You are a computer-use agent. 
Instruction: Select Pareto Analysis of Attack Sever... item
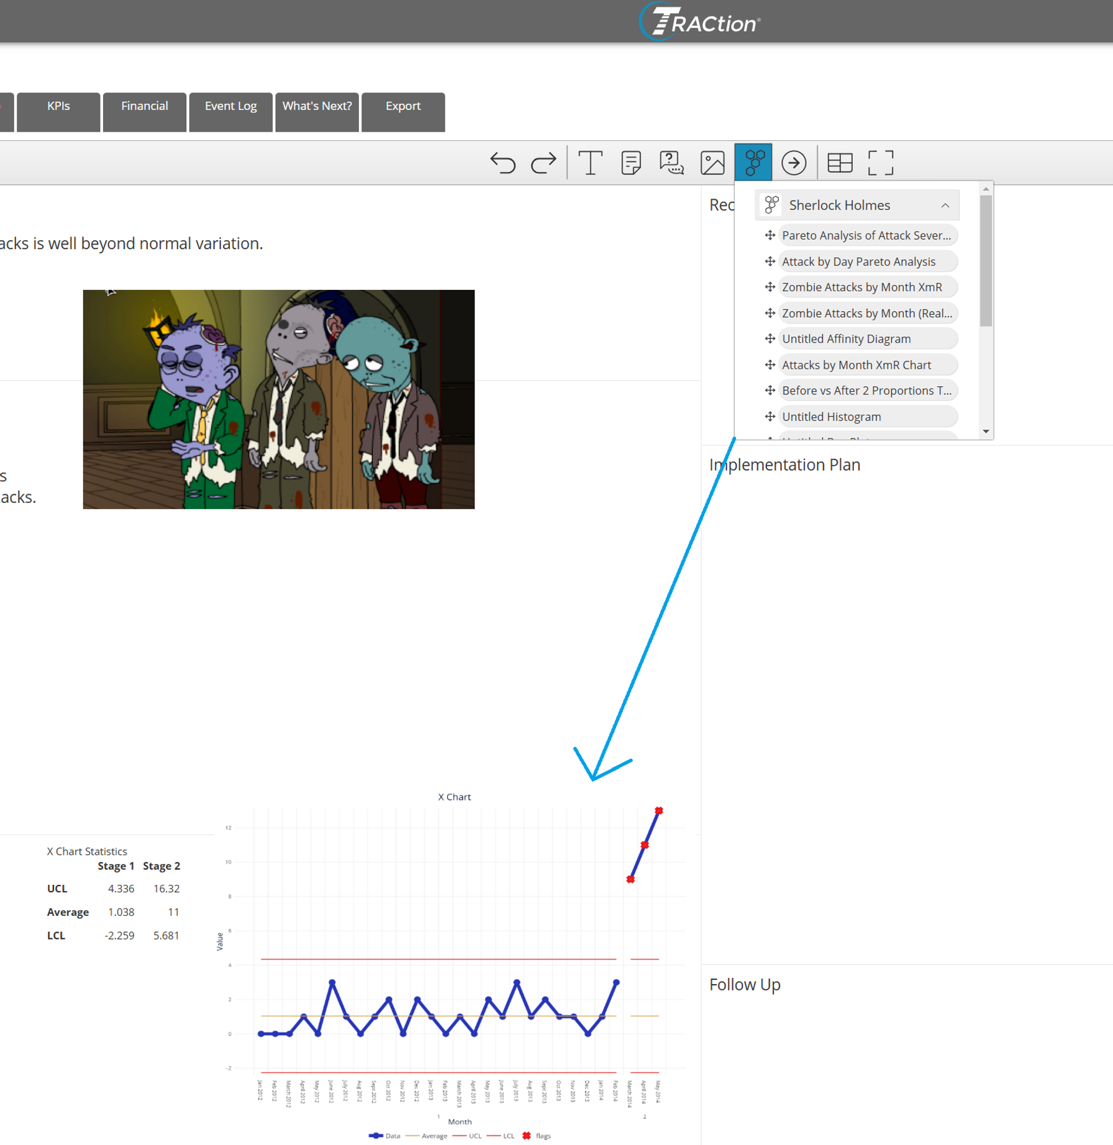click(868, 235)
